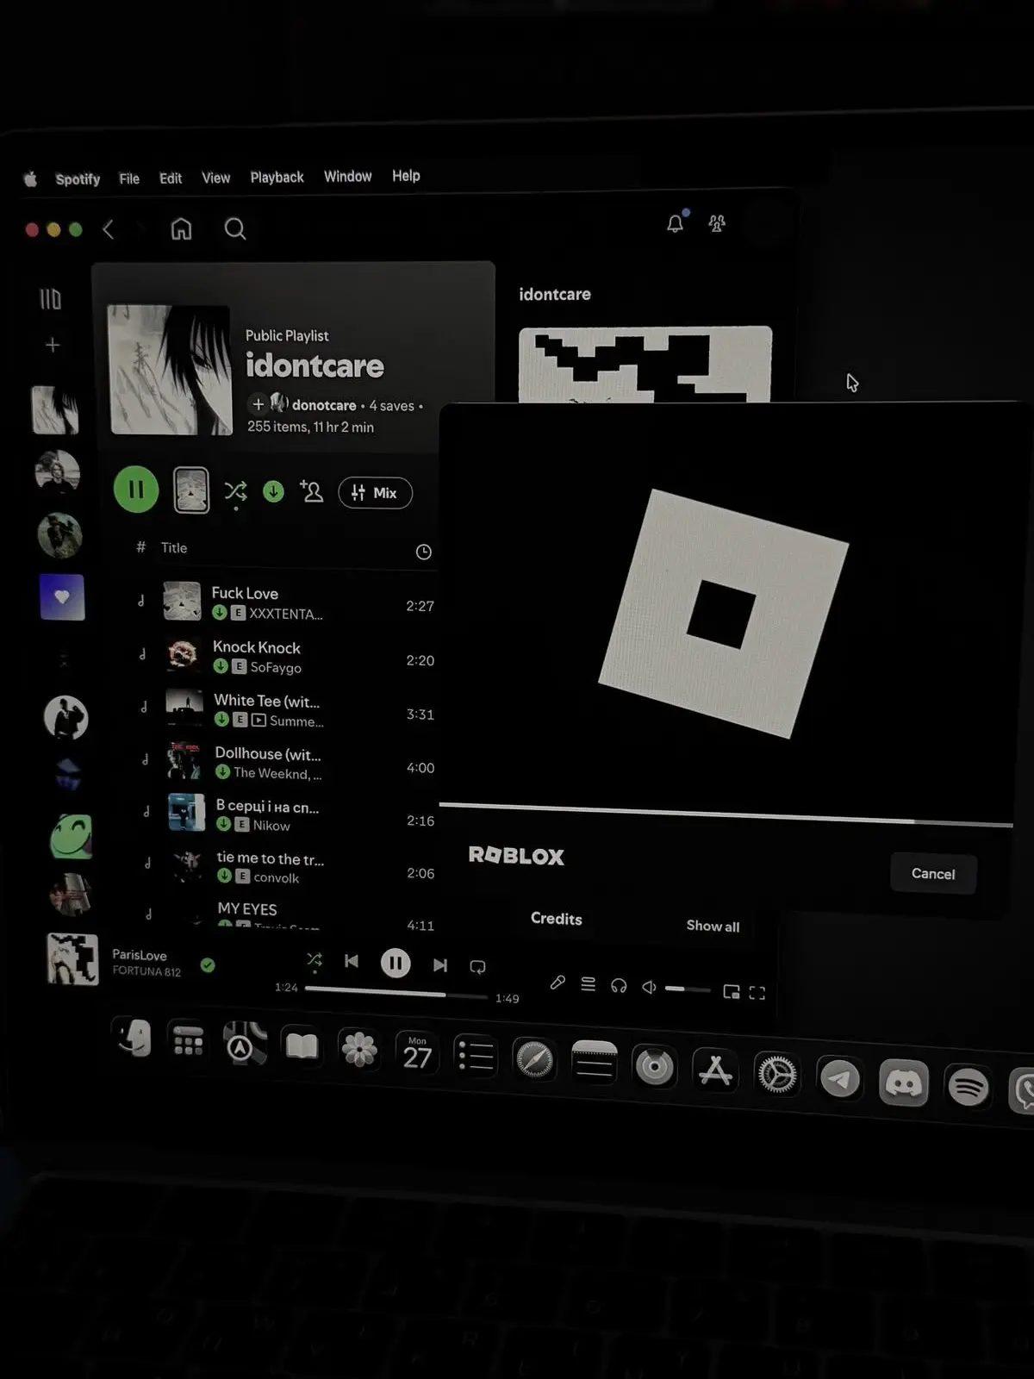Create a new playlist with sidebar plus
Viewport: 1034px width, 1379px height.
click(53, 345)
